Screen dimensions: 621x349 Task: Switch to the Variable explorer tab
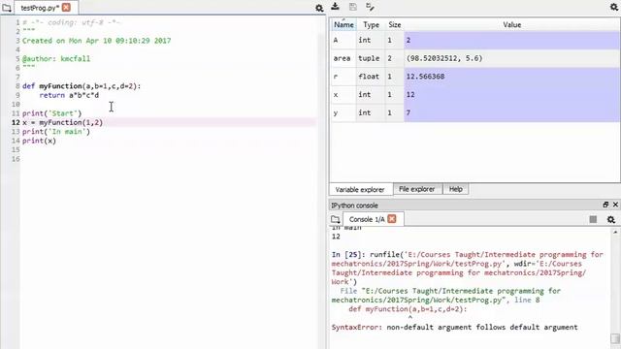click(360, 190)
